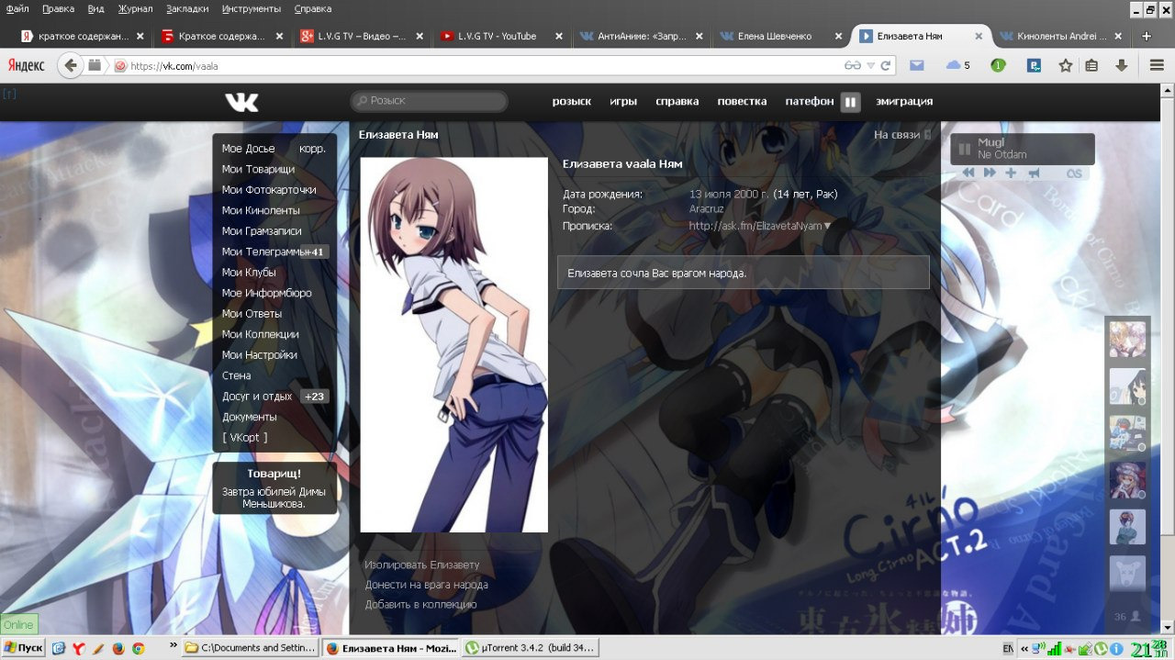Switch to µTorrent 3.4.2 taskbar window
The image size is (1175, 660).
coord(531,648)
